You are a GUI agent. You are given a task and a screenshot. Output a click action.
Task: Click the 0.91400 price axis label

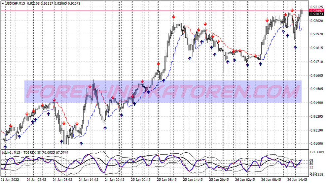point(317,103)
